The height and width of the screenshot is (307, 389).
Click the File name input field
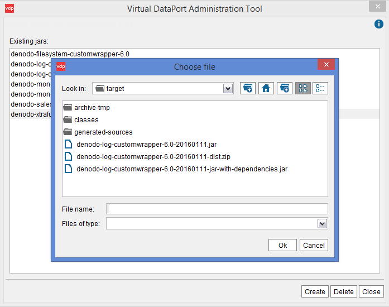(x=217, y=209)
